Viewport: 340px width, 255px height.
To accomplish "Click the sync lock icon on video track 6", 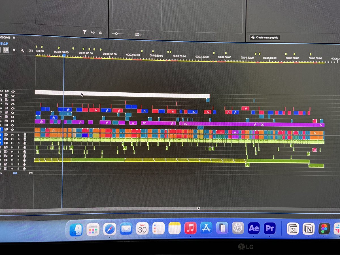I will 6,108.
